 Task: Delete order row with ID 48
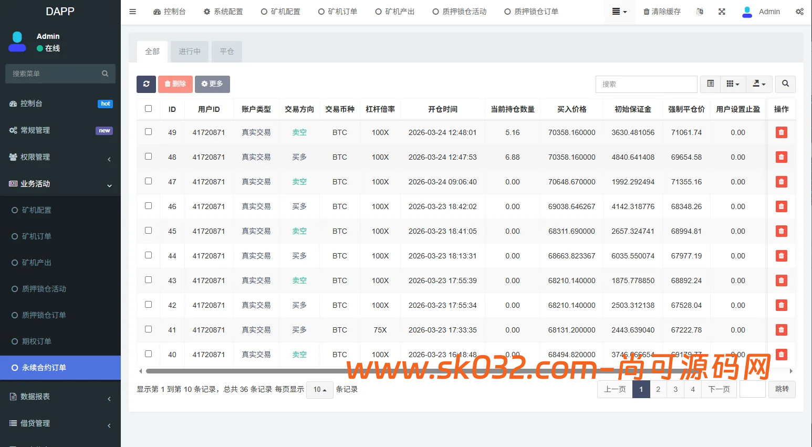(x=782, y=157)
